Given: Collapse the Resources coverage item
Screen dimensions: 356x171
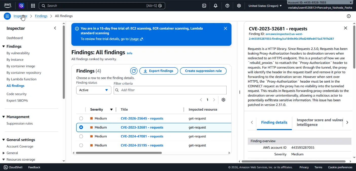Looking at the screenshot, I should coord(4,159).
